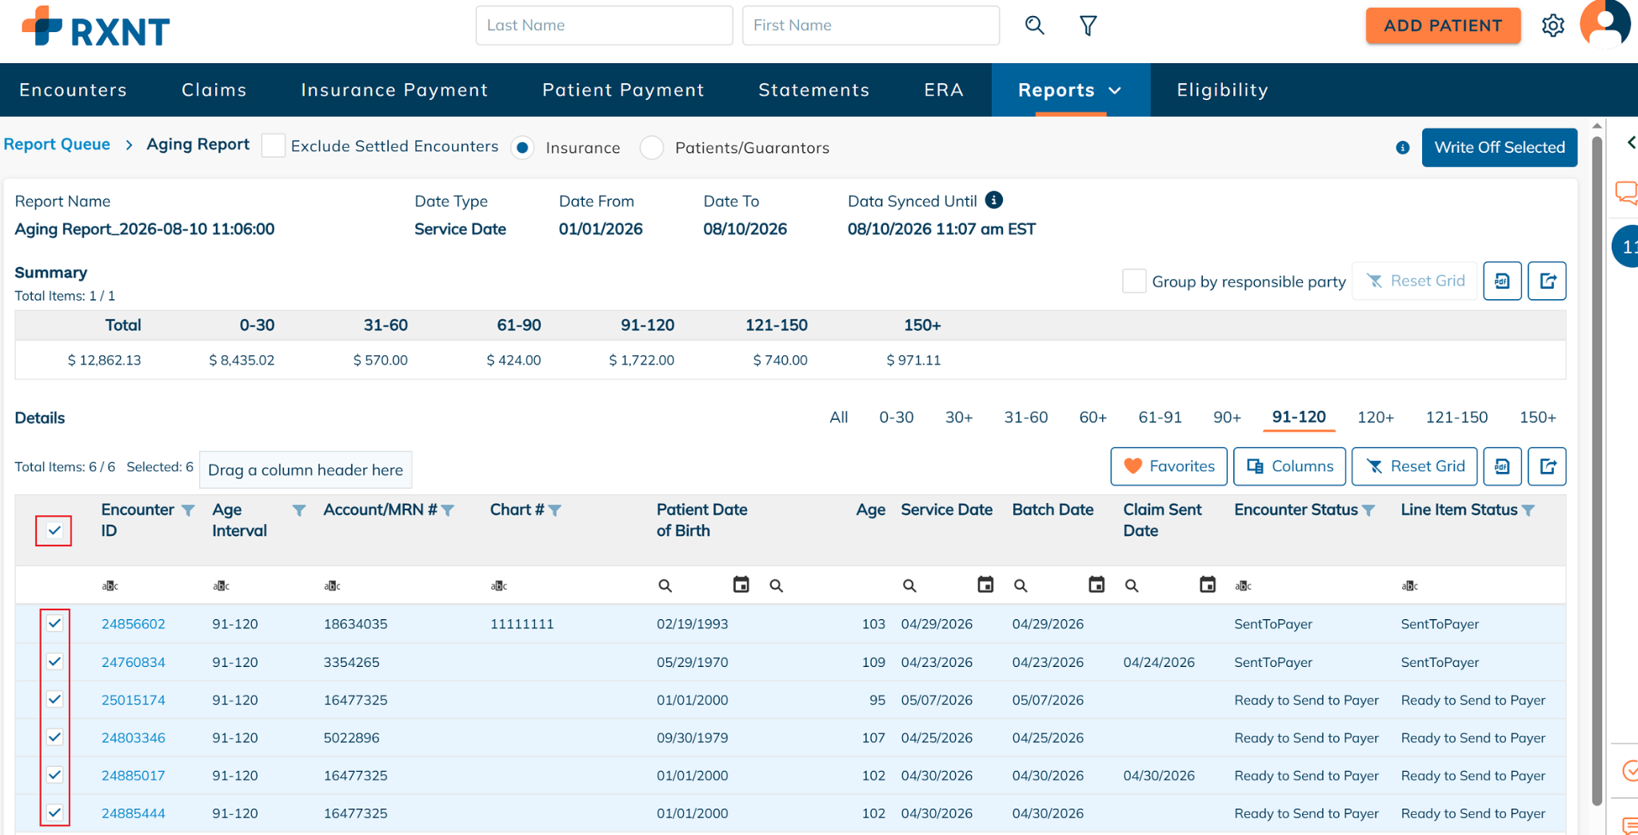This screenshot has width=1638, height=835.
Task: Check Exclude Settled Encounters checkbox
Action: click(x=274, y=146)
